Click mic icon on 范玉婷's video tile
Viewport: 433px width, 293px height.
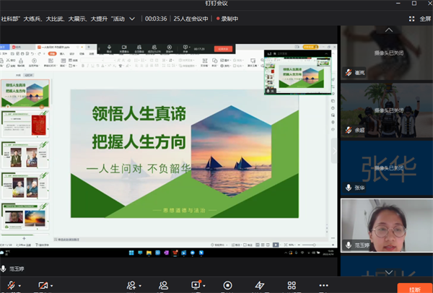349,245
